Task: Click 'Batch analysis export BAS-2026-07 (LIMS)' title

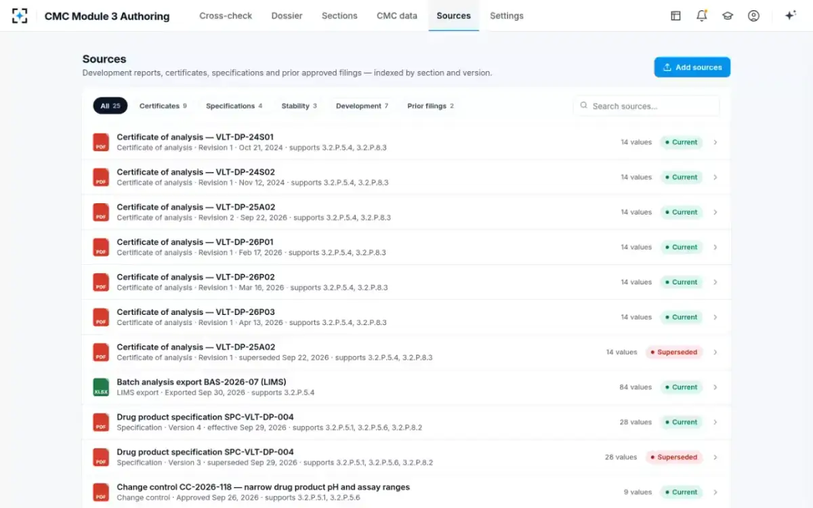Action: (201, 382)
